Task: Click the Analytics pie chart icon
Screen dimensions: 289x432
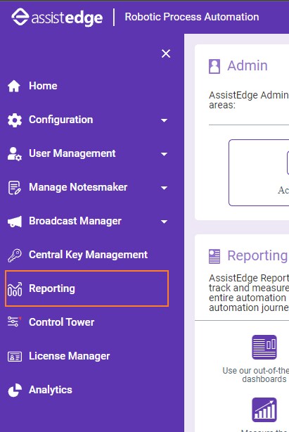Action: (15, 390)
